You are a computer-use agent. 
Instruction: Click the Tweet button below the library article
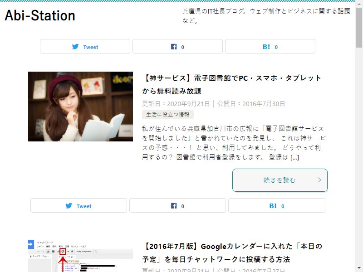[78, 205]
